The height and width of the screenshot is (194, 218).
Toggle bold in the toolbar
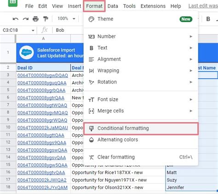(x=208, y=19)
